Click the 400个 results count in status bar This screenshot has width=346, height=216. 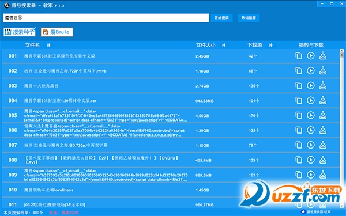click(38, 213)
